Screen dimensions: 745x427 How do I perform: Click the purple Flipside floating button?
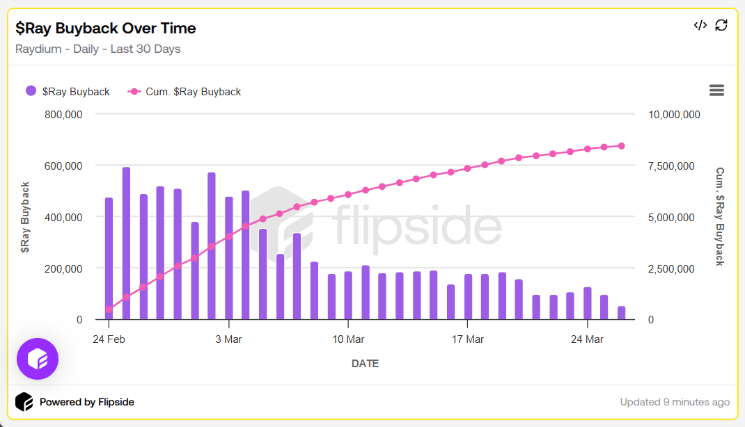[x=38, y=359]
